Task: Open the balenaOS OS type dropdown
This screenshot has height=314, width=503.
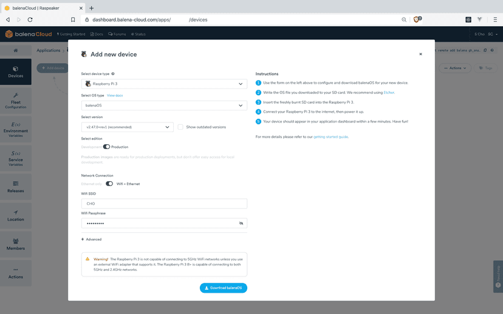Action: [x=164, y=105]
